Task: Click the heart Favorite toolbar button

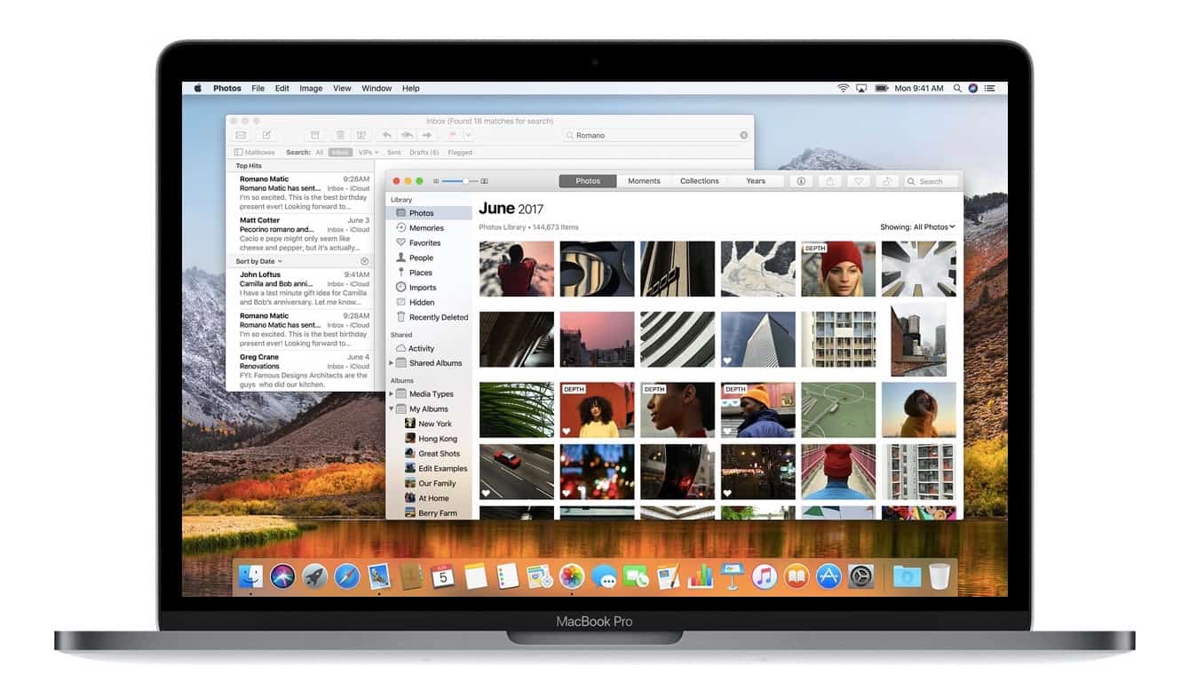Action: click(858, 181)
